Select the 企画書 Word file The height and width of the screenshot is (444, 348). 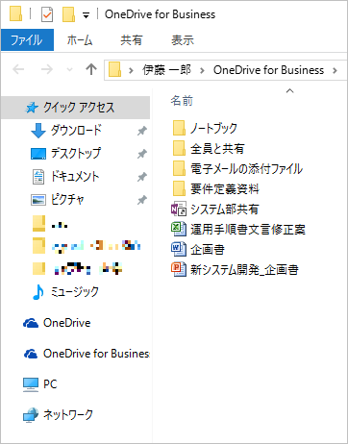(x=208, y=250)
